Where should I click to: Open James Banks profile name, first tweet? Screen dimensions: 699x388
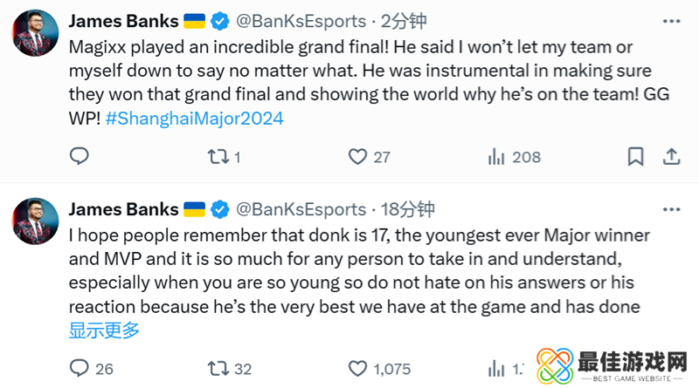[123, 21]
